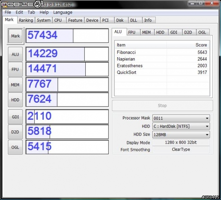Click the QuickSort score 3917
This screenshot has width=221, height=200.
pos(202,72)
